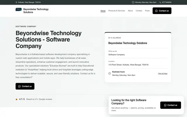Click Based on 21+ Google reviews text
The width and height of the screenshot is (187, 117).
pos(39,99)
